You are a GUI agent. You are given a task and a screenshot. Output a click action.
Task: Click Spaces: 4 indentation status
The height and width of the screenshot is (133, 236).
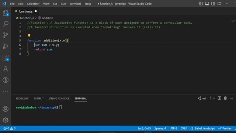pyautogui.click(x=160, y=128)
